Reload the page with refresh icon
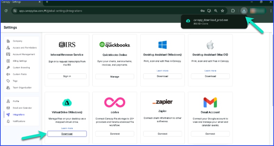The image size is (274, 146). pos(6,11)
